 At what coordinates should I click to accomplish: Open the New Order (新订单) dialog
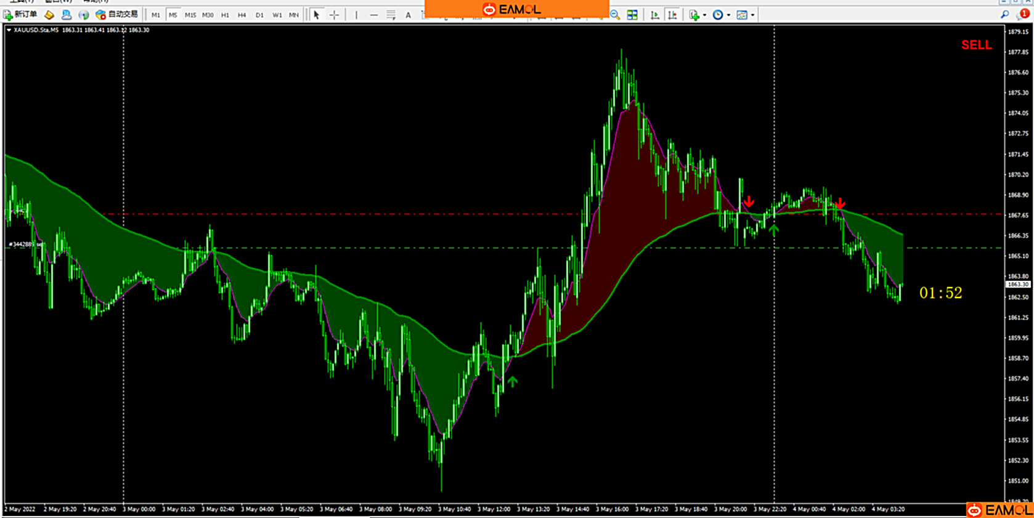pyautogui.click(x=20, y=14)
